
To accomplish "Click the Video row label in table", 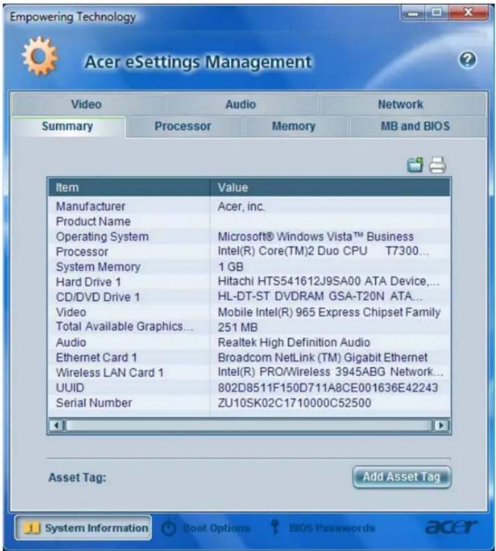I will click(71, 312).
